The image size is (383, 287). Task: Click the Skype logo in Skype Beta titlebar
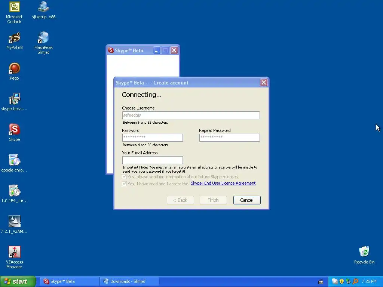point(111,50)
